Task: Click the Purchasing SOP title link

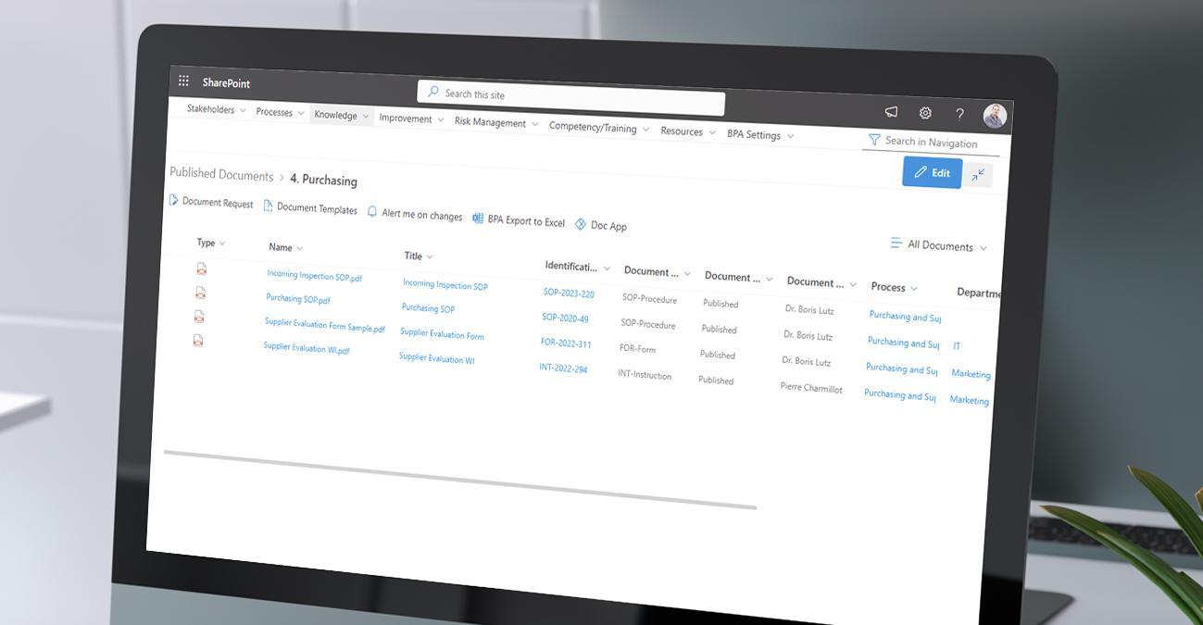Action: (428, 308)
